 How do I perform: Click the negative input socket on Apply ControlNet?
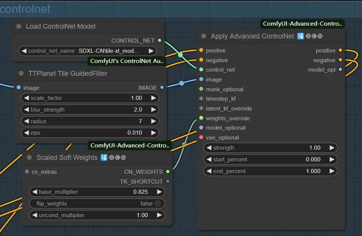tap(201, 60)
